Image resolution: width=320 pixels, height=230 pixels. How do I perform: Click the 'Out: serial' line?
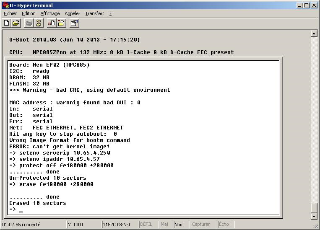(31, 115)
